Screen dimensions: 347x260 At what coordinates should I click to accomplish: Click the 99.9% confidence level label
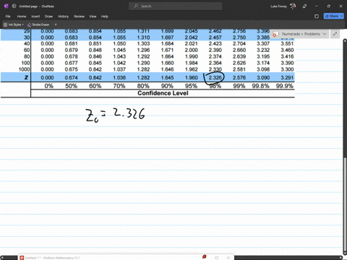click(285, 86)
